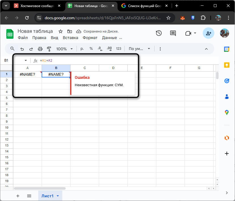Star the document Новая таблица
The height and width of the screenshot is (201, 235).
(x=61, y=31)
